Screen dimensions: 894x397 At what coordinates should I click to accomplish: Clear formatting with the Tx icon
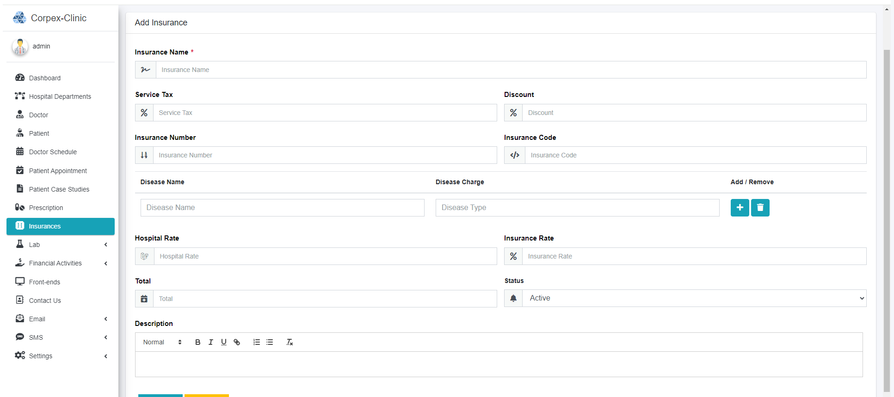(x=290, y=342)
